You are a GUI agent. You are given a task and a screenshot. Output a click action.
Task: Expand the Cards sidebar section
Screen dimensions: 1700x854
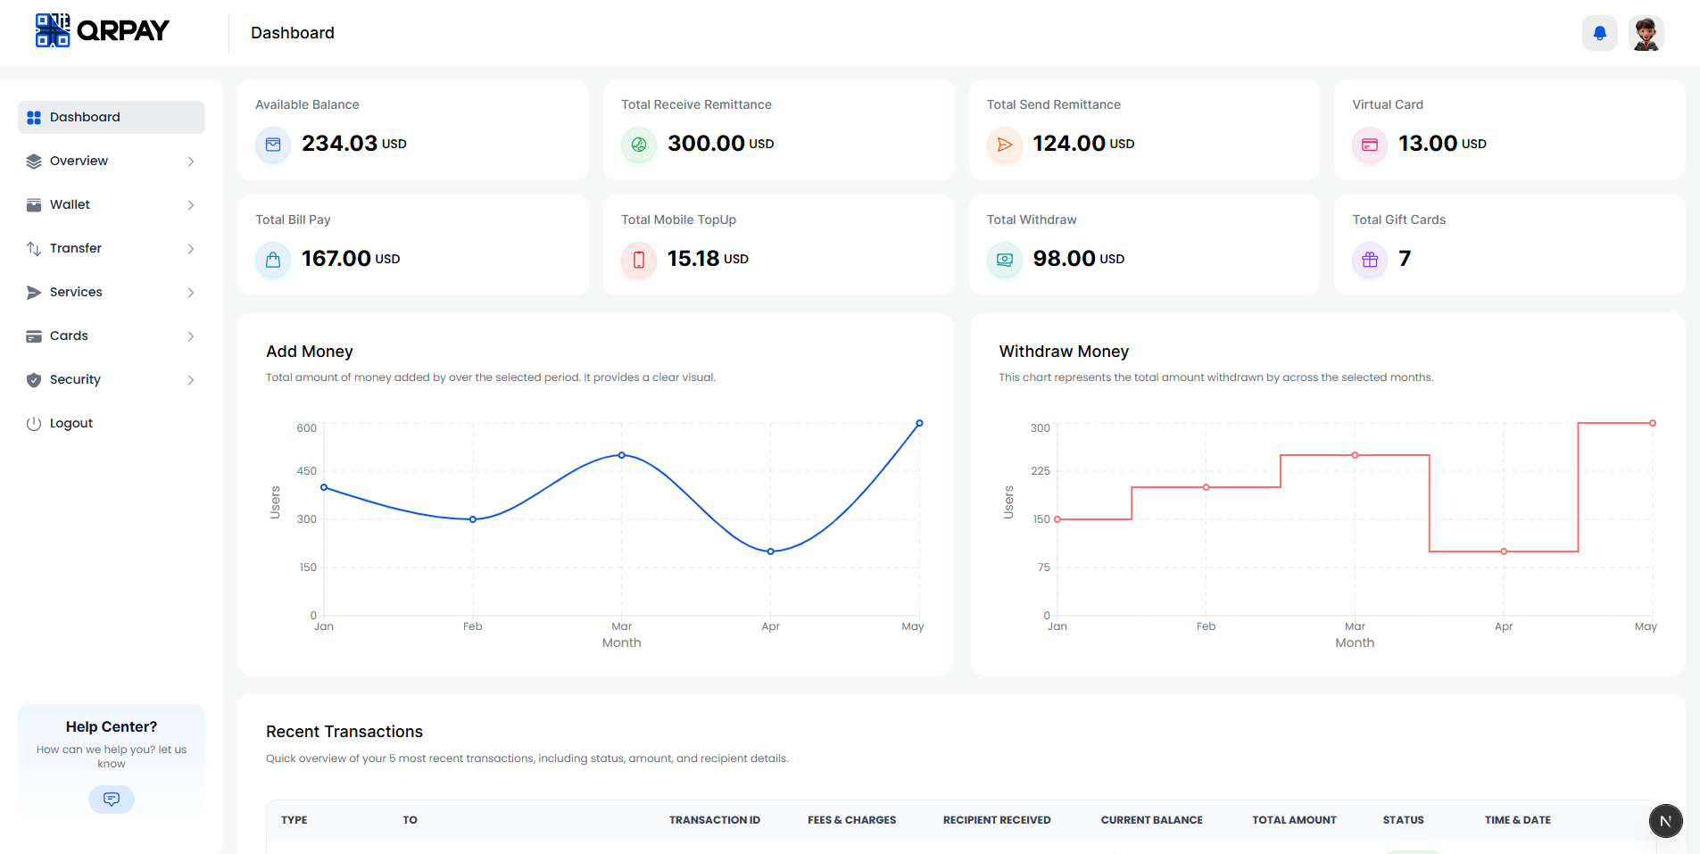(111, 336)
